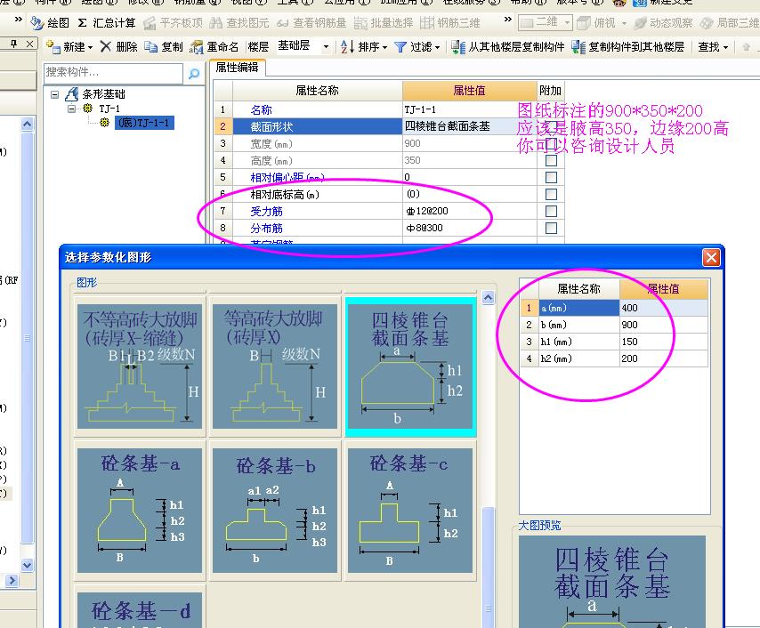Switch to the 属性编辑 tab

[x=237, y=68]
